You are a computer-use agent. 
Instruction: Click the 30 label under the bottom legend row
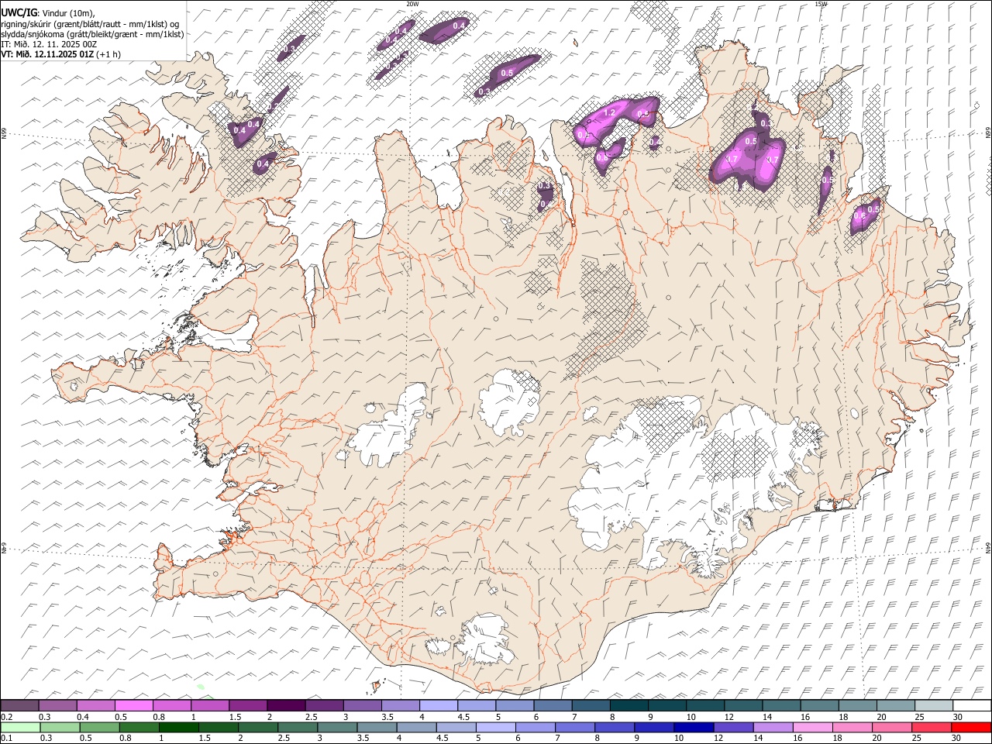[x=957, y=739]
